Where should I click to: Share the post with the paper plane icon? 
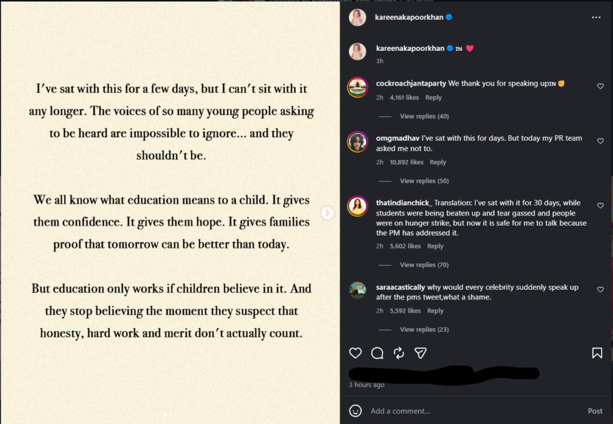point(420,353)
